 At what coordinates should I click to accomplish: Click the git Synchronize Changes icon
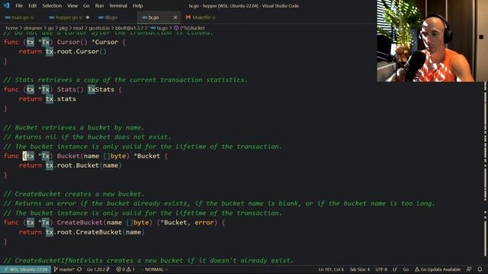pyautogui.click(x=79, y=269)
